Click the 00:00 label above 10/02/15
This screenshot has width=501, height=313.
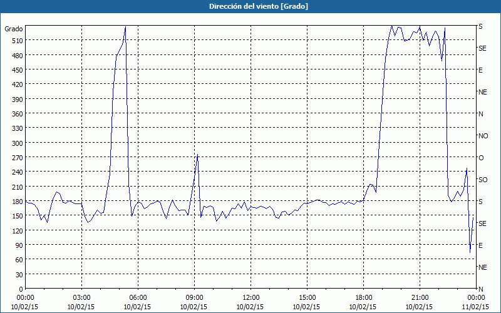(26, 298)
